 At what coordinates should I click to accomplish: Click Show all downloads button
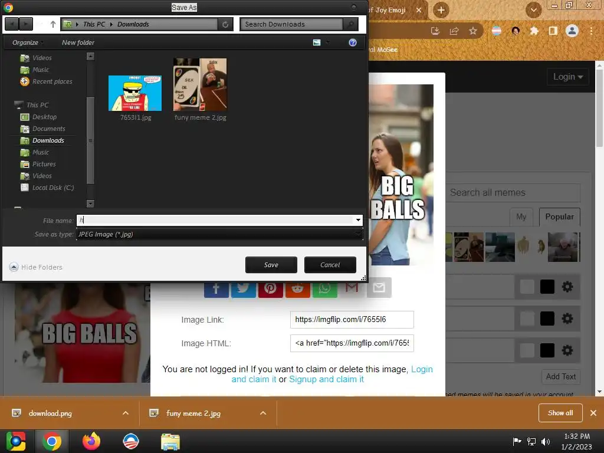point(560,413)
